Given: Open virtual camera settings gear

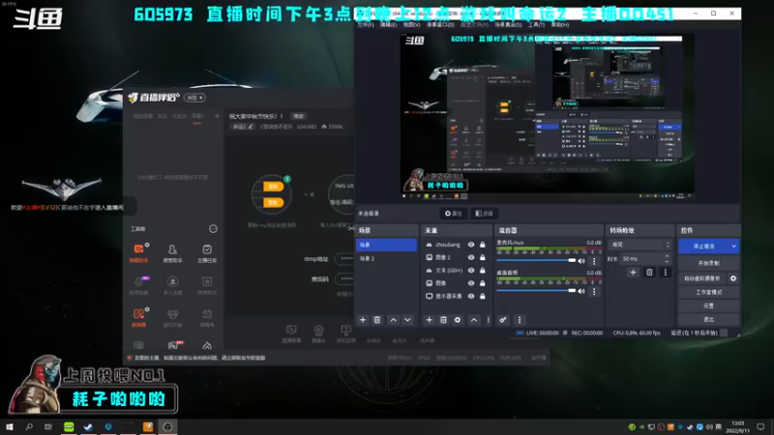Looking at the screenshot, I should tap(733, 278).
